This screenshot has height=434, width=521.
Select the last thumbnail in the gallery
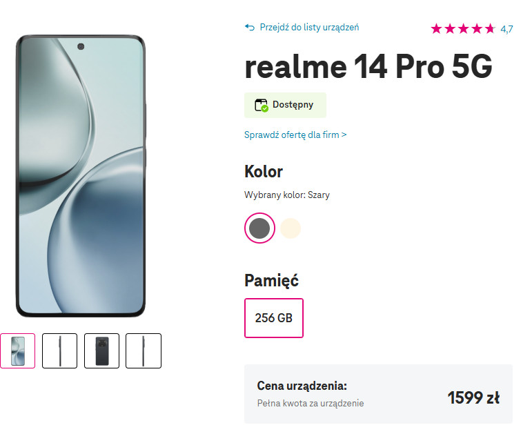(144, 351)
